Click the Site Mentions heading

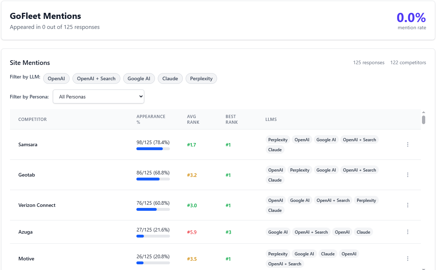click(30, 63)
